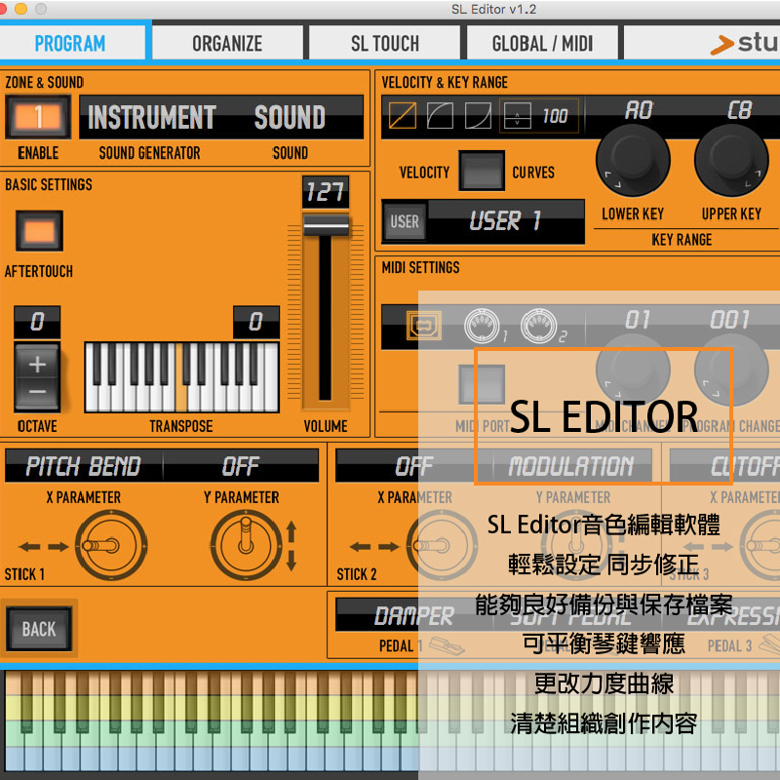Screen dimensions: 780x780
Task: Click the Stick 1 joystick control
Action: coord(110,546)
